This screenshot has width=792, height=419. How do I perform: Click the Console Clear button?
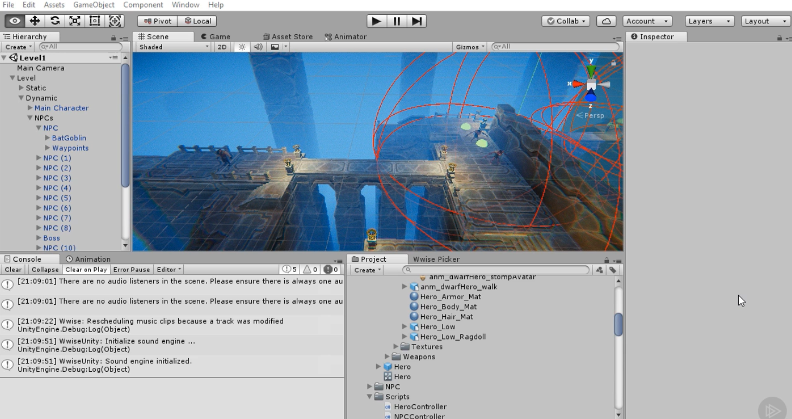pyautogui.click(x=13, y=270)
